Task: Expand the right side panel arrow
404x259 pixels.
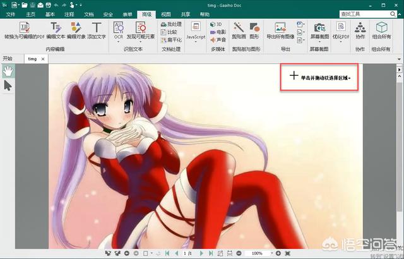Action: [399, 69]
